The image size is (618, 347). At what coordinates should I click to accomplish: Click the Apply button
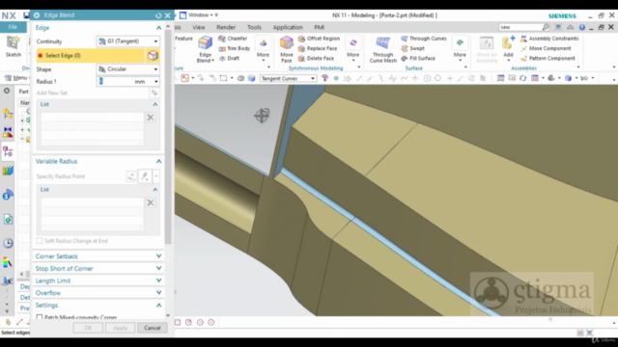(x=120, y=328)
